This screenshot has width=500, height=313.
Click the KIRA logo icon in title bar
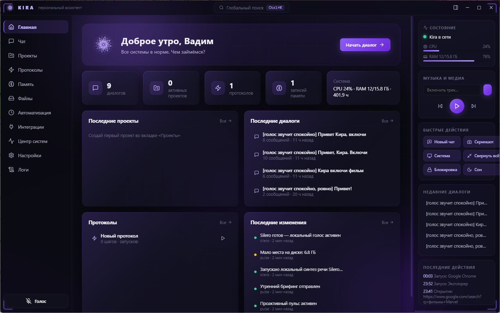tap(10, 8)
